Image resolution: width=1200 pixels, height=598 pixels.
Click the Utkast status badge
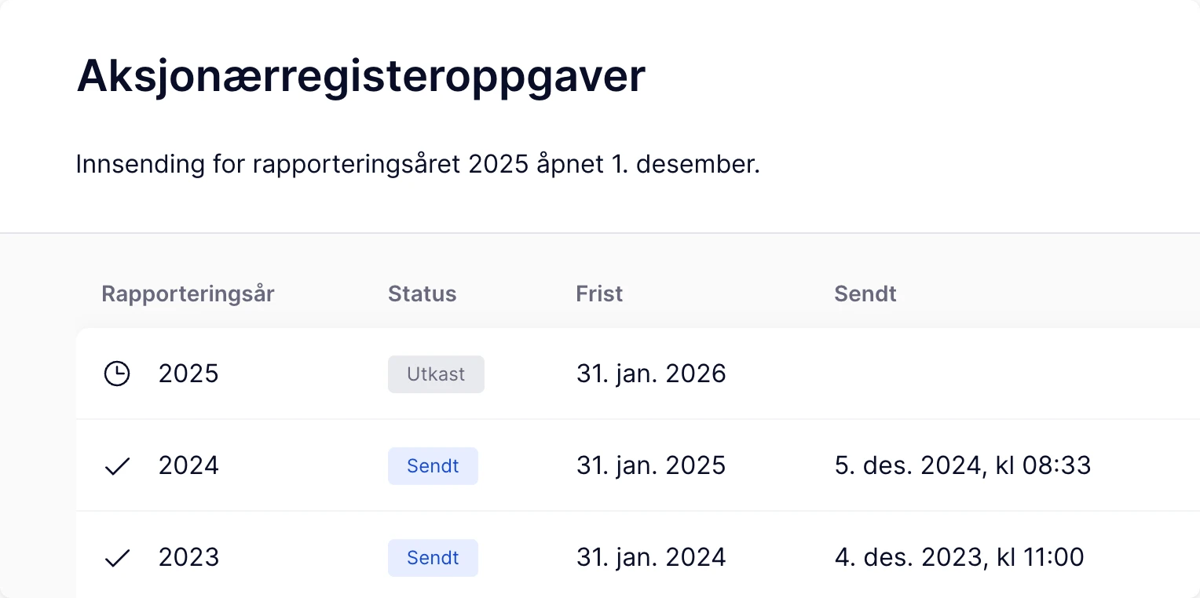click(x=436, y=374)
